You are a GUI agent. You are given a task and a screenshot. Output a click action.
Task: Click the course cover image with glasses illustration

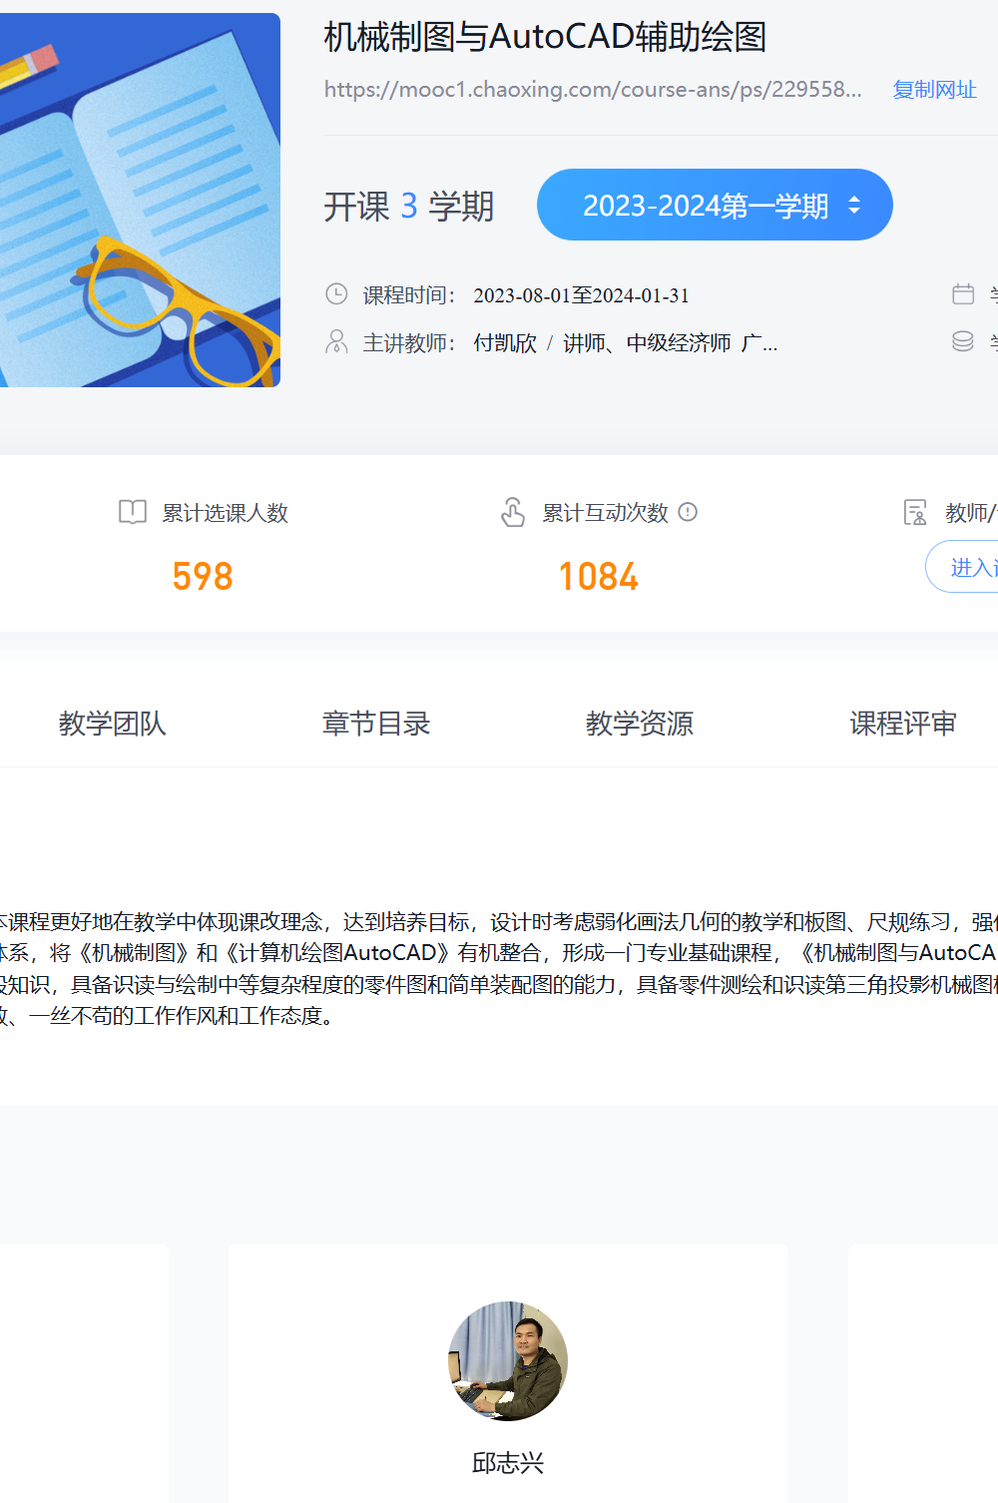(140, 200)
